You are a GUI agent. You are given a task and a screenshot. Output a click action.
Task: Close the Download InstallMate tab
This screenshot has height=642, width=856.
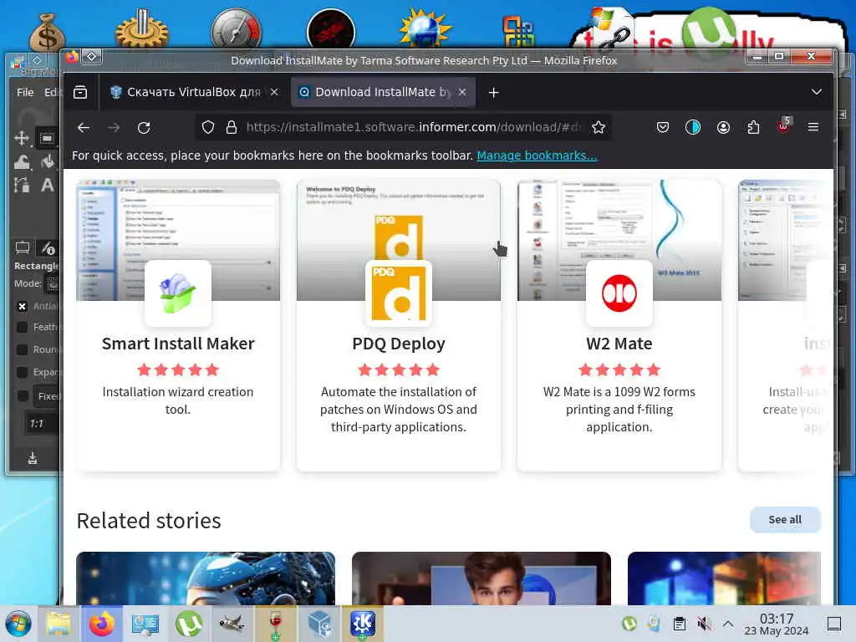coord(462,92)
